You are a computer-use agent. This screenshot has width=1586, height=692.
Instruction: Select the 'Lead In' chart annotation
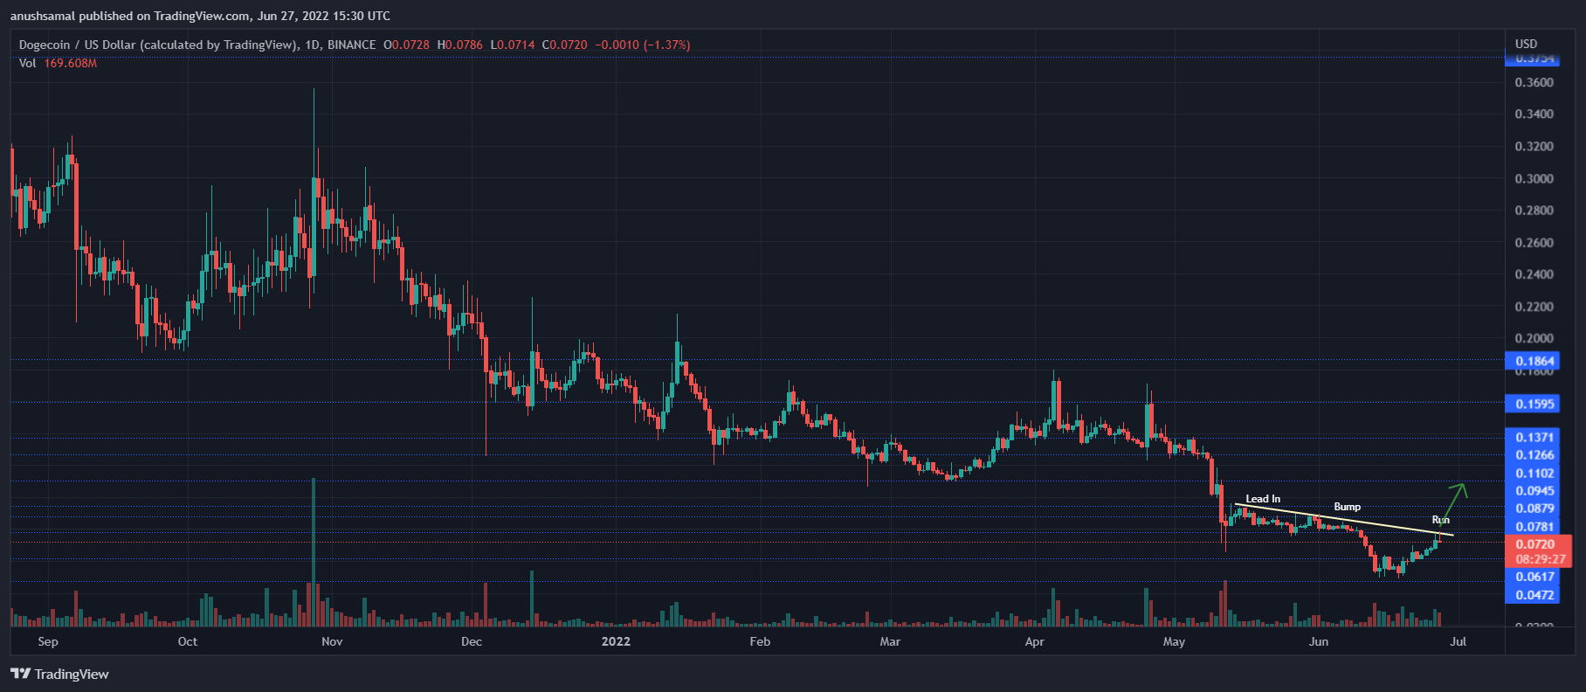[x=1262, y=499]
